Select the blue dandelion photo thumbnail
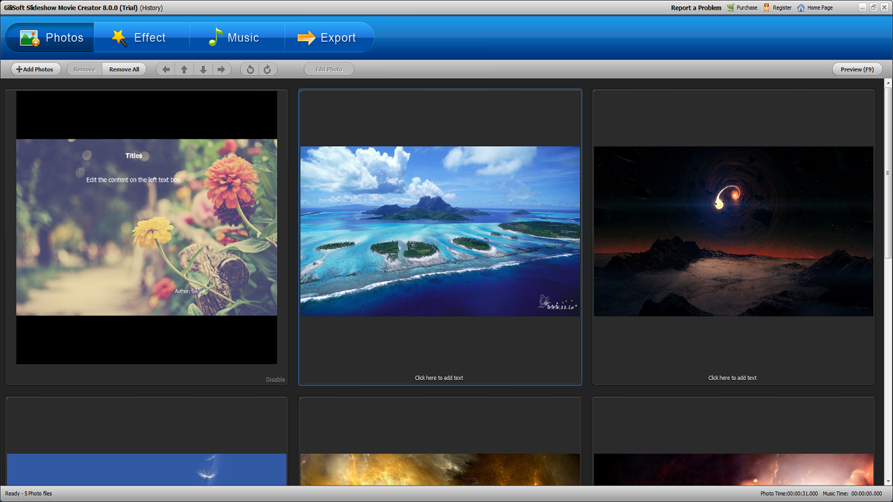 146,469
